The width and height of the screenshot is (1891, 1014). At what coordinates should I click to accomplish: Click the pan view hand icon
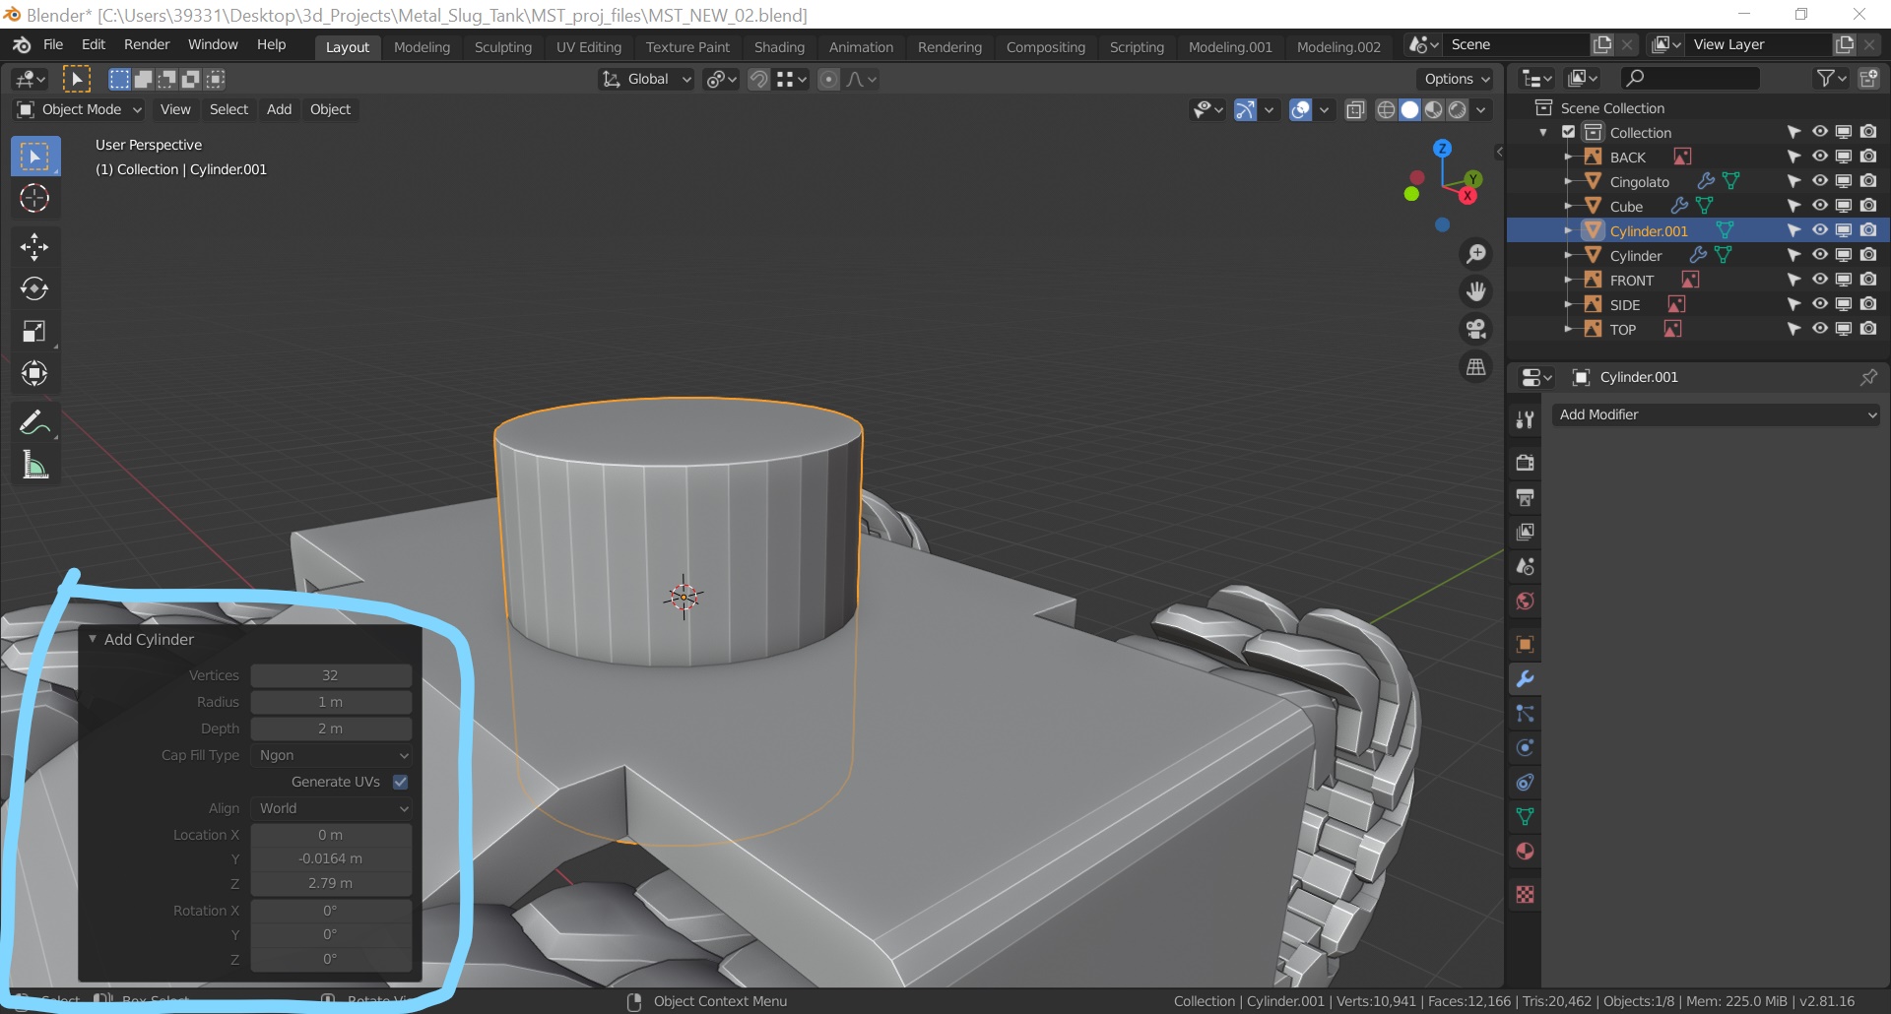(1476, 291)
